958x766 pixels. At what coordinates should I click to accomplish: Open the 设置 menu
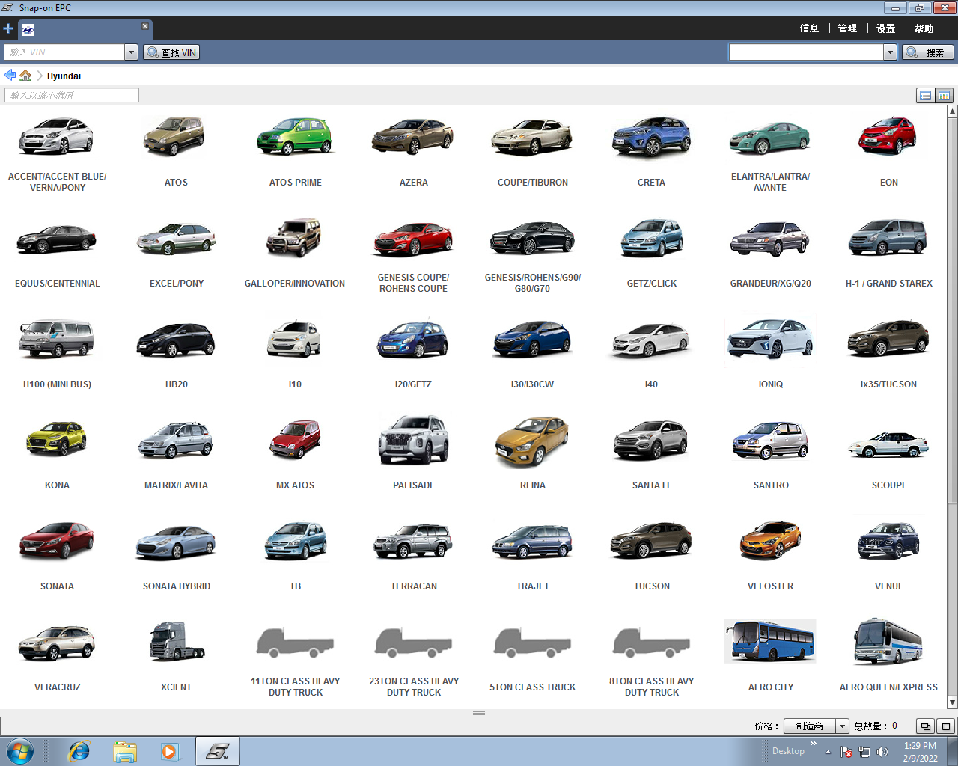pos(886,28)
